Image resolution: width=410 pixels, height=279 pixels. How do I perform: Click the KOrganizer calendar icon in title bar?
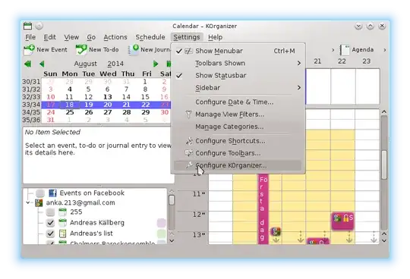pyautogui.click(x=27, y=26)
